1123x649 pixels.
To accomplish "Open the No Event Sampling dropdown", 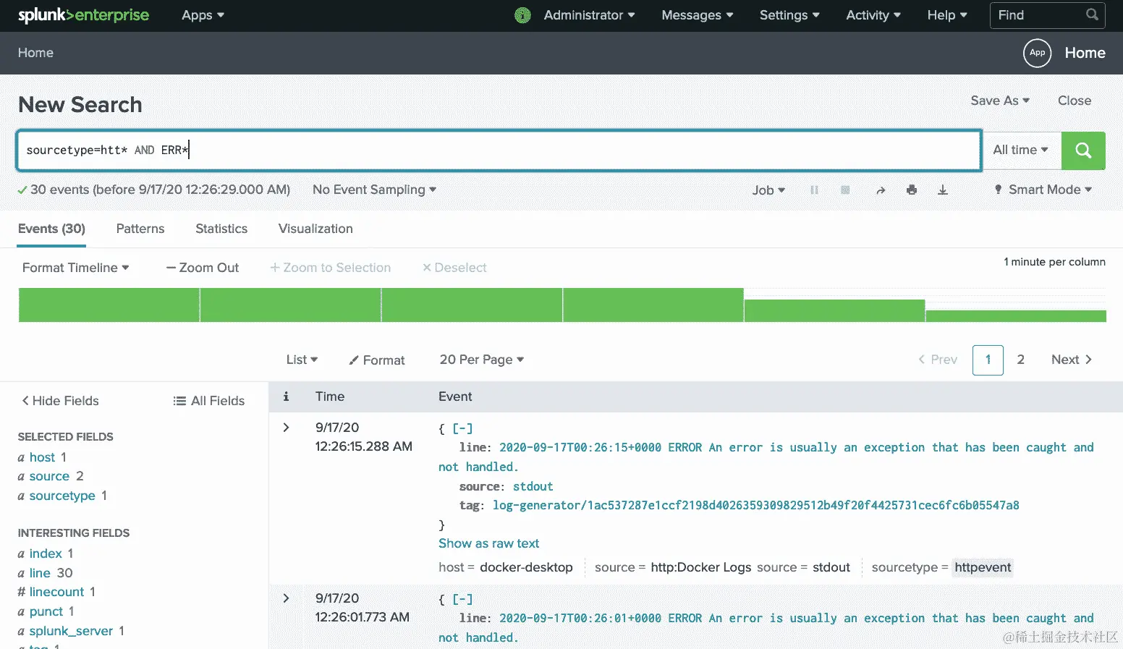I will tap(374, 190).
